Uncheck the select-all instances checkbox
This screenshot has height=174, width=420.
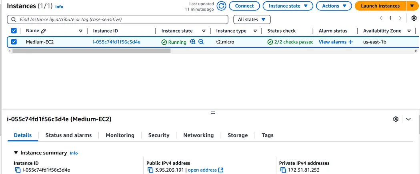tap(14, 31)
